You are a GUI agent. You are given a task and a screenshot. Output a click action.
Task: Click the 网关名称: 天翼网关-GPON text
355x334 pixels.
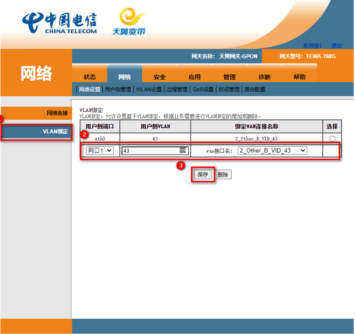[x=224, y=56]
